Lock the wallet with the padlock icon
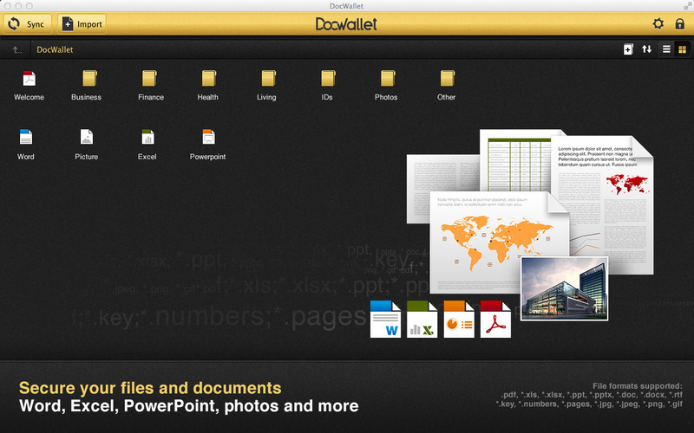Image resolution: width=694 pixels, height=433 pixels. tap(679, 24)
